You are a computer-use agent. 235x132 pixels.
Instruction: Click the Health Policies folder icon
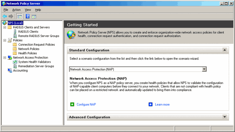[x=15, y=53]
